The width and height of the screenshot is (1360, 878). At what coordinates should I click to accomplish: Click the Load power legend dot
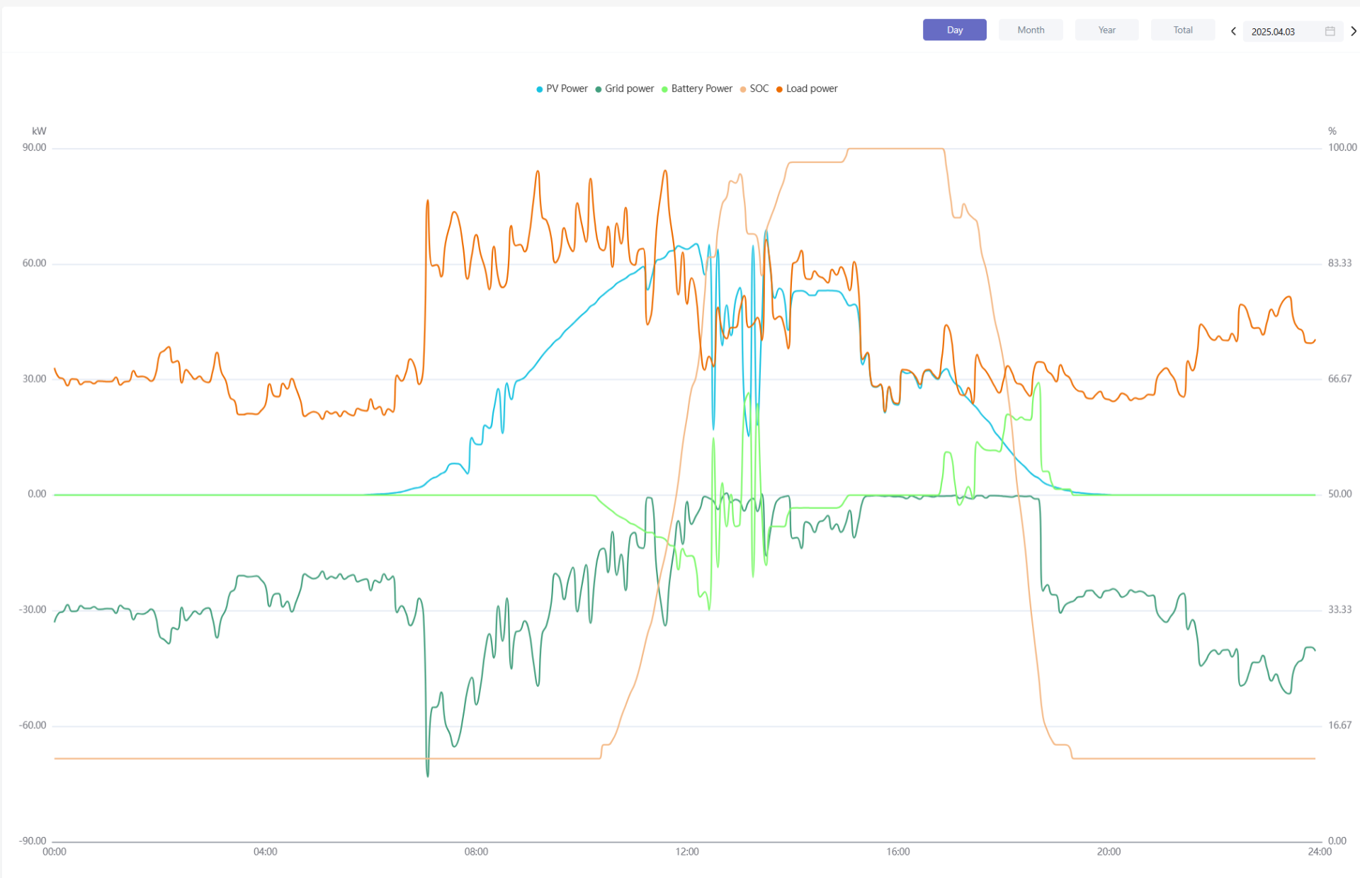[779, 89]
